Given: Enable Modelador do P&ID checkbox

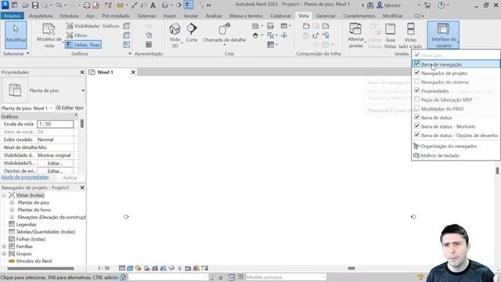Looking at the screenshot, I should point(416,108).
